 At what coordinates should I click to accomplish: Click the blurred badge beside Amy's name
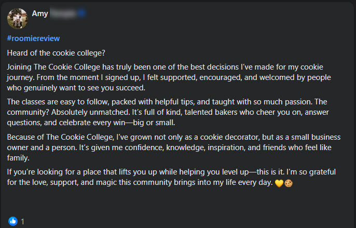click(x=81, y=13)
